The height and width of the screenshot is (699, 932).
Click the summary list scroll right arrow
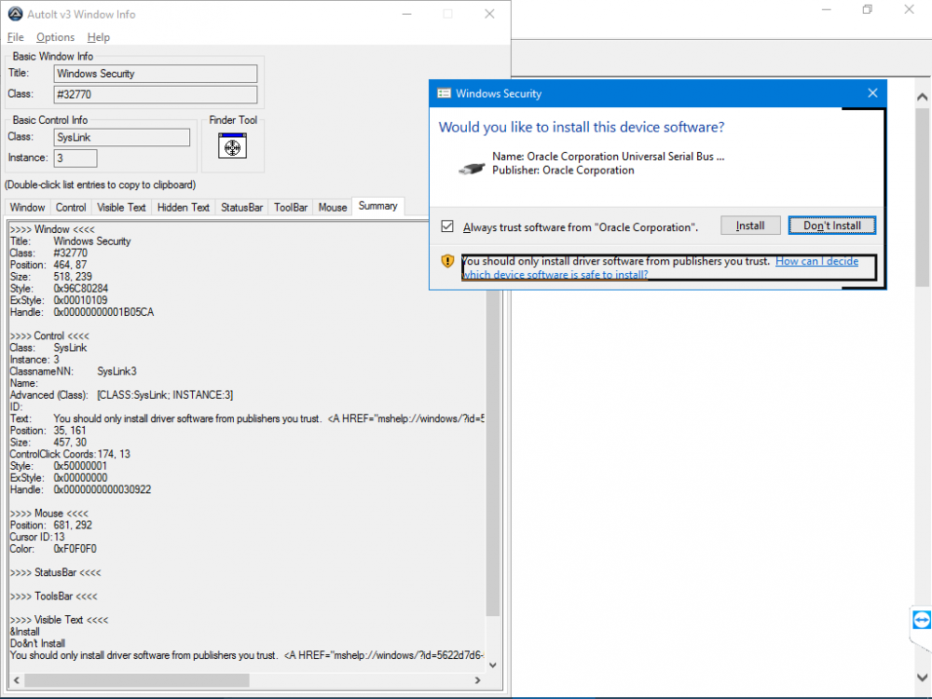477,680
